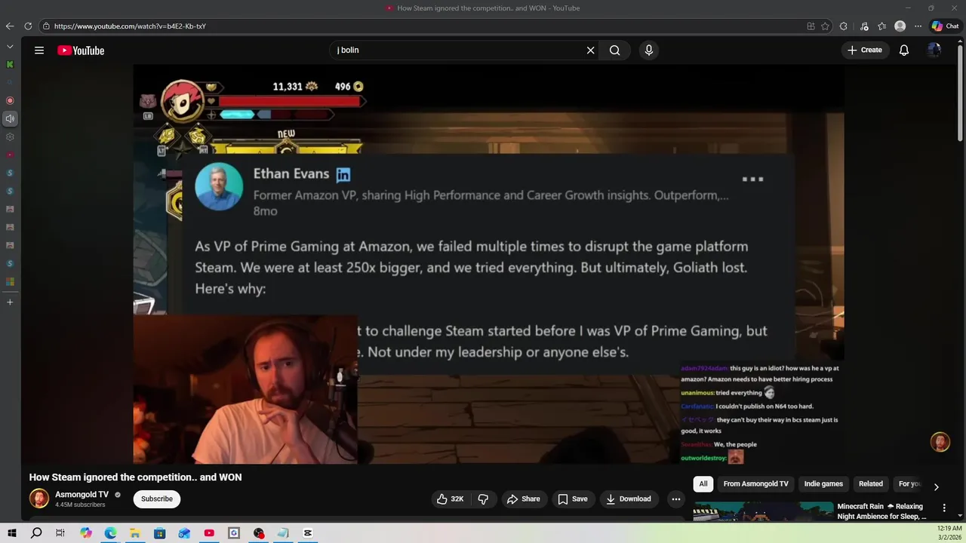Open YouTube notifications bell

(904, 51)
